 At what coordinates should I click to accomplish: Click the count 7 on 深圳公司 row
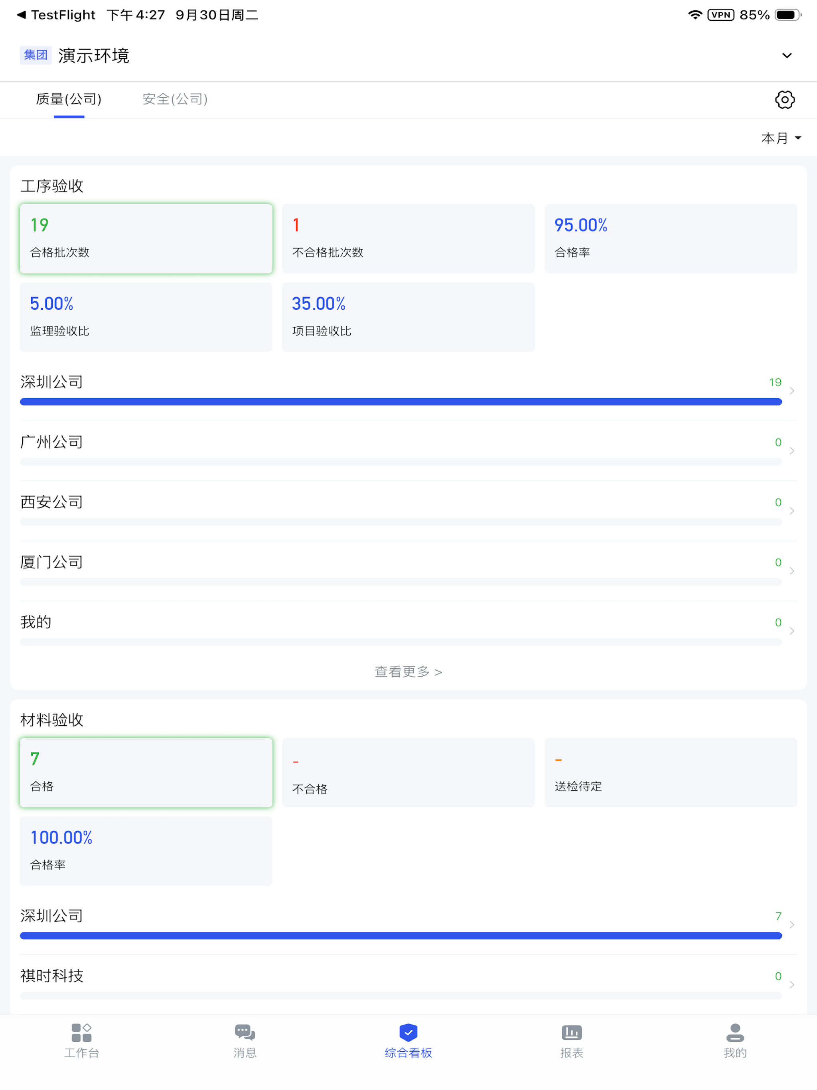pyautogui.click(x=779, y=916)
